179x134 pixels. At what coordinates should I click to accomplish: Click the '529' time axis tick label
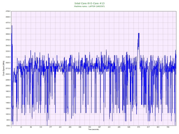coord(129,127)
